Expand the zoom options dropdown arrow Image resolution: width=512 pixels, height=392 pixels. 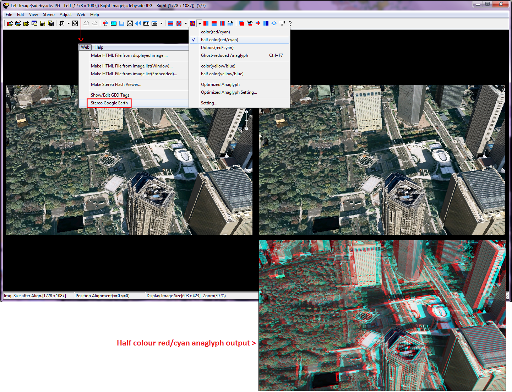161,23
